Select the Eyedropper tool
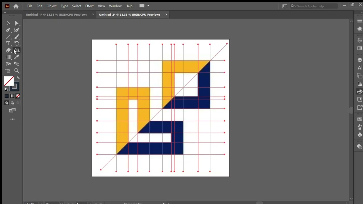 [x=17, y=57]
